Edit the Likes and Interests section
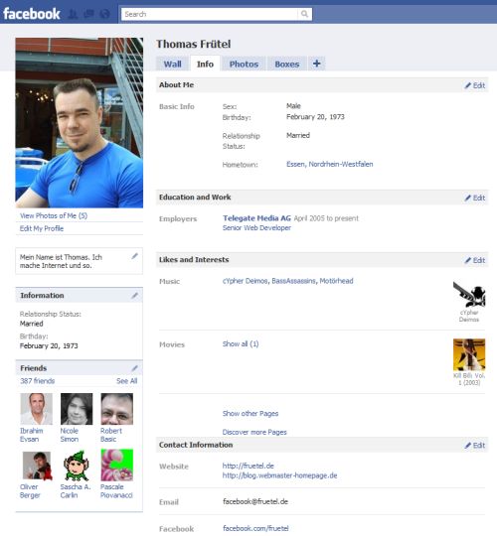The width and height of the screenshot is (497, 536). click(x=475, y=260)
